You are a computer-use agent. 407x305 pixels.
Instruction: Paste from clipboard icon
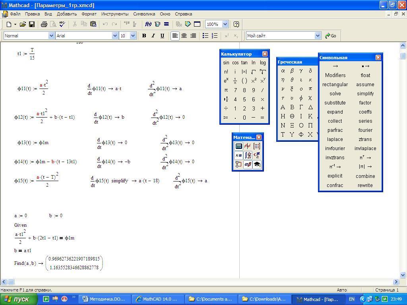click(x=93, y=24)
